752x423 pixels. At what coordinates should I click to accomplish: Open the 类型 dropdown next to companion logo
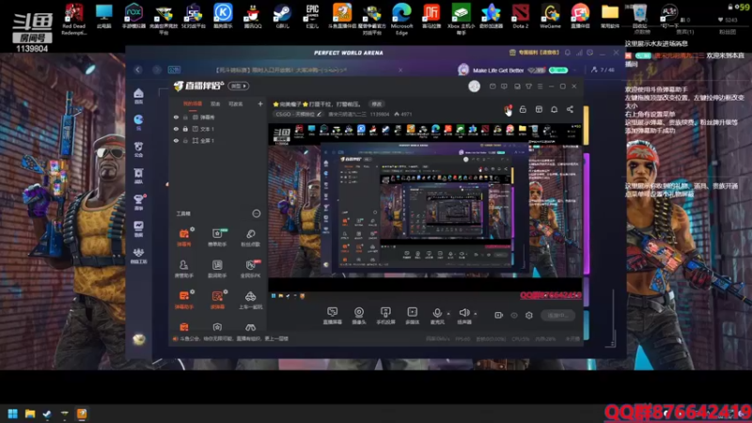click(239, 86)
